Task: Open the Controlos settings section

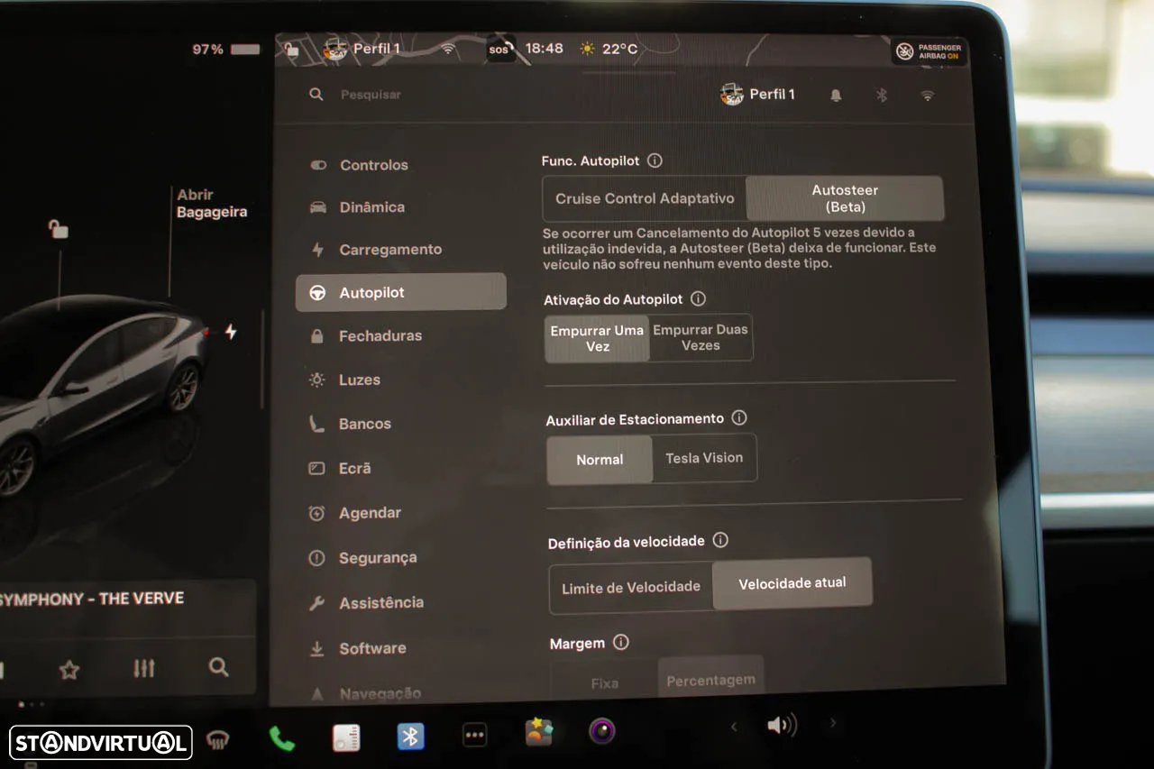Action: click(359, 165)
